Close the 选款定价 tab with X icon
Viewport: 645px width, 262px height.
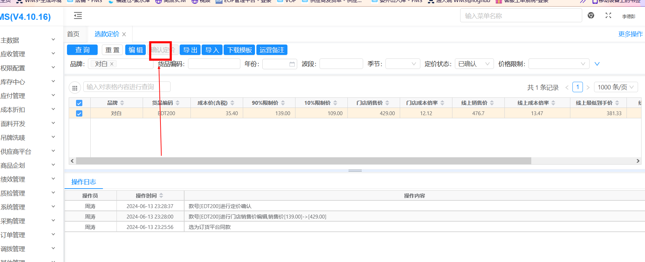pos(124,34)
